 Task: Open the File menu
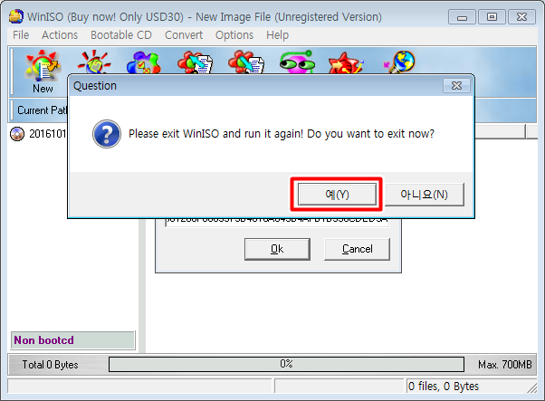pyautogui.click(x=21, y=35)
